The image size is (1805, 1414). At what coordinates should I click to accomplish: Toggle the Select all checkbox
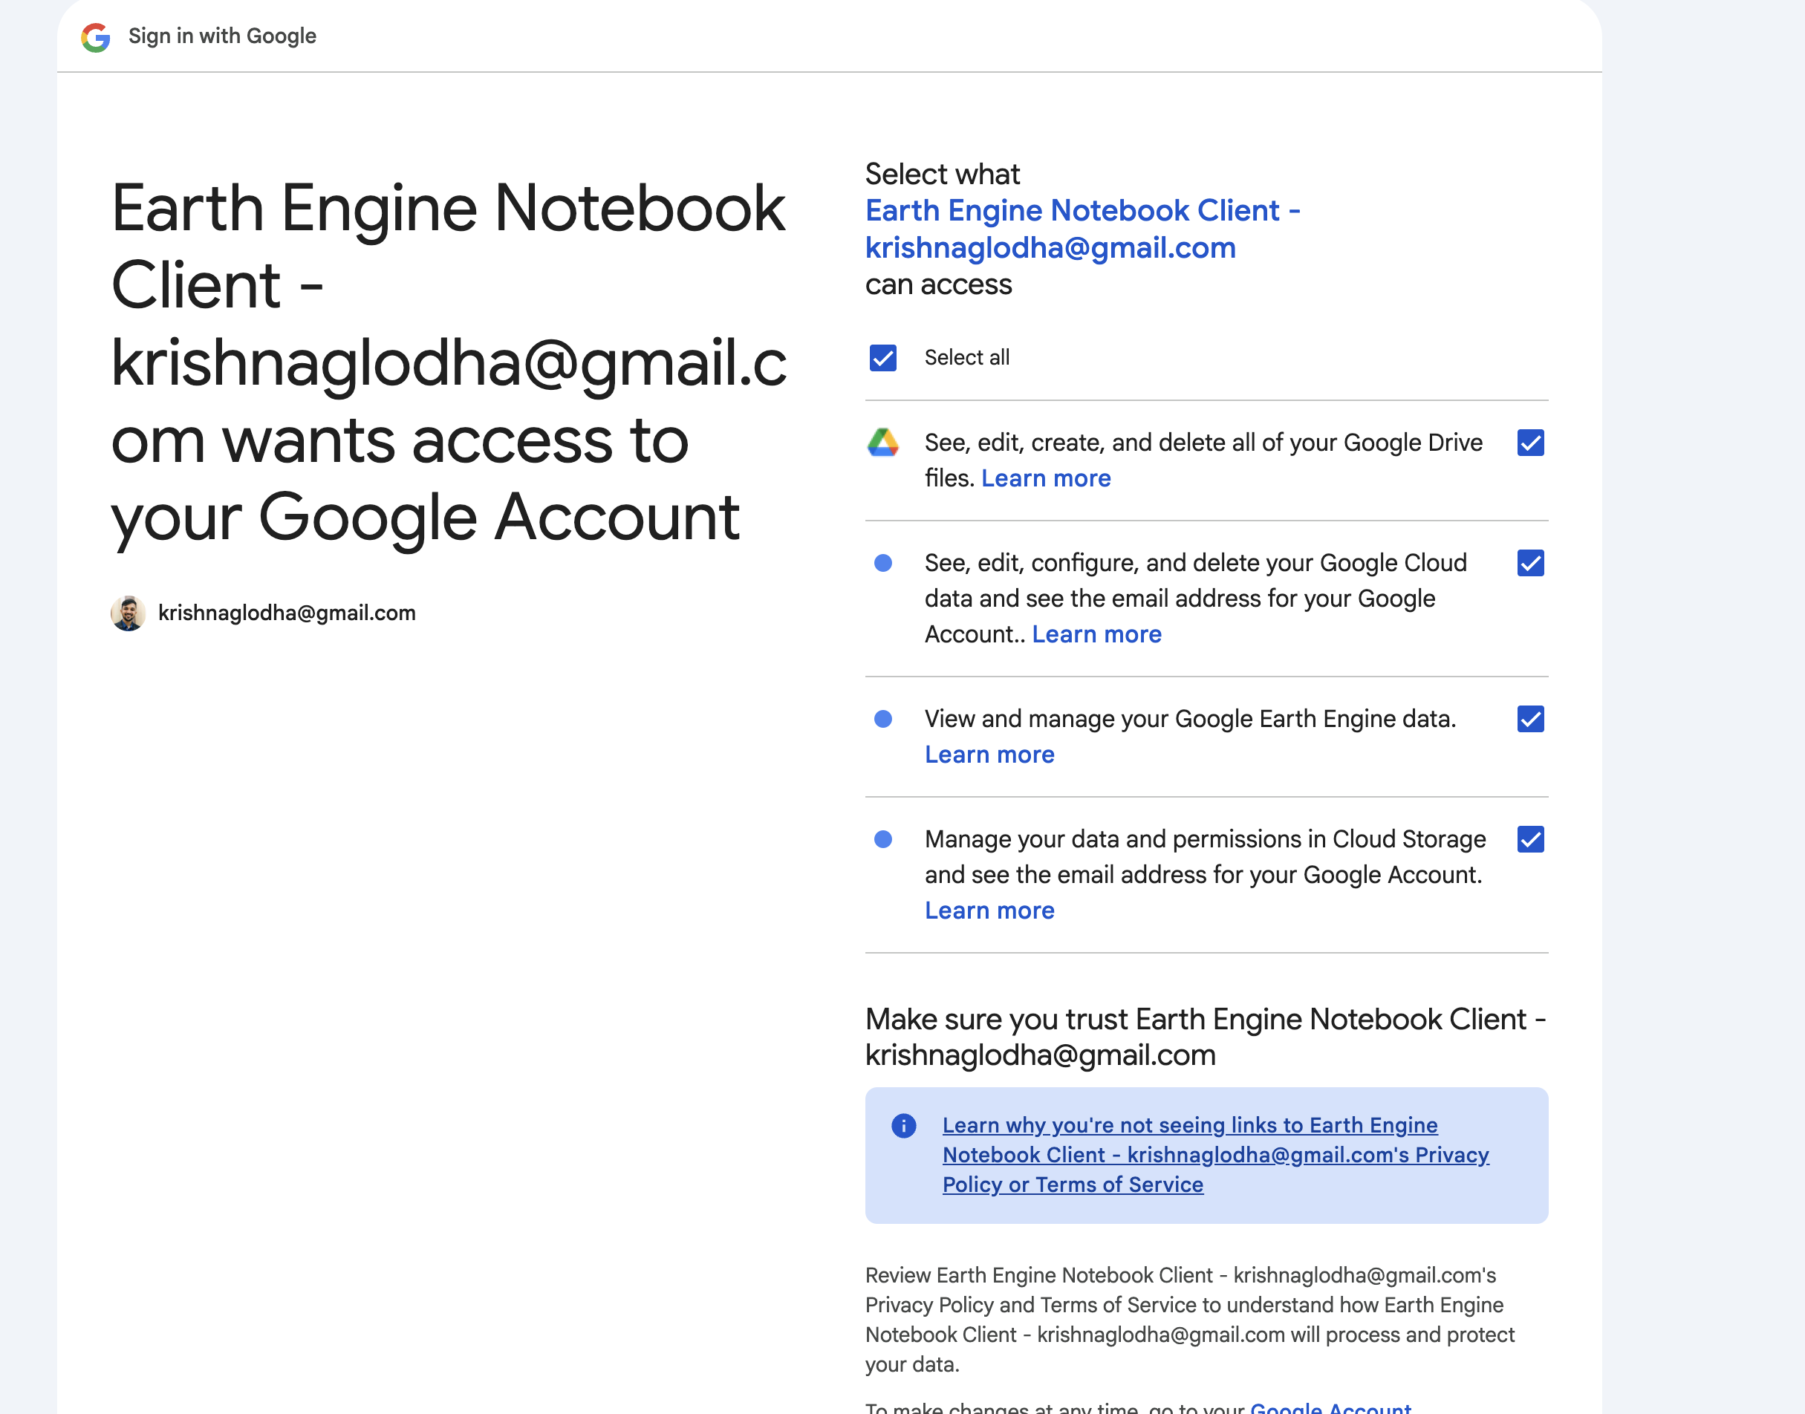click(x=882, y=358)
